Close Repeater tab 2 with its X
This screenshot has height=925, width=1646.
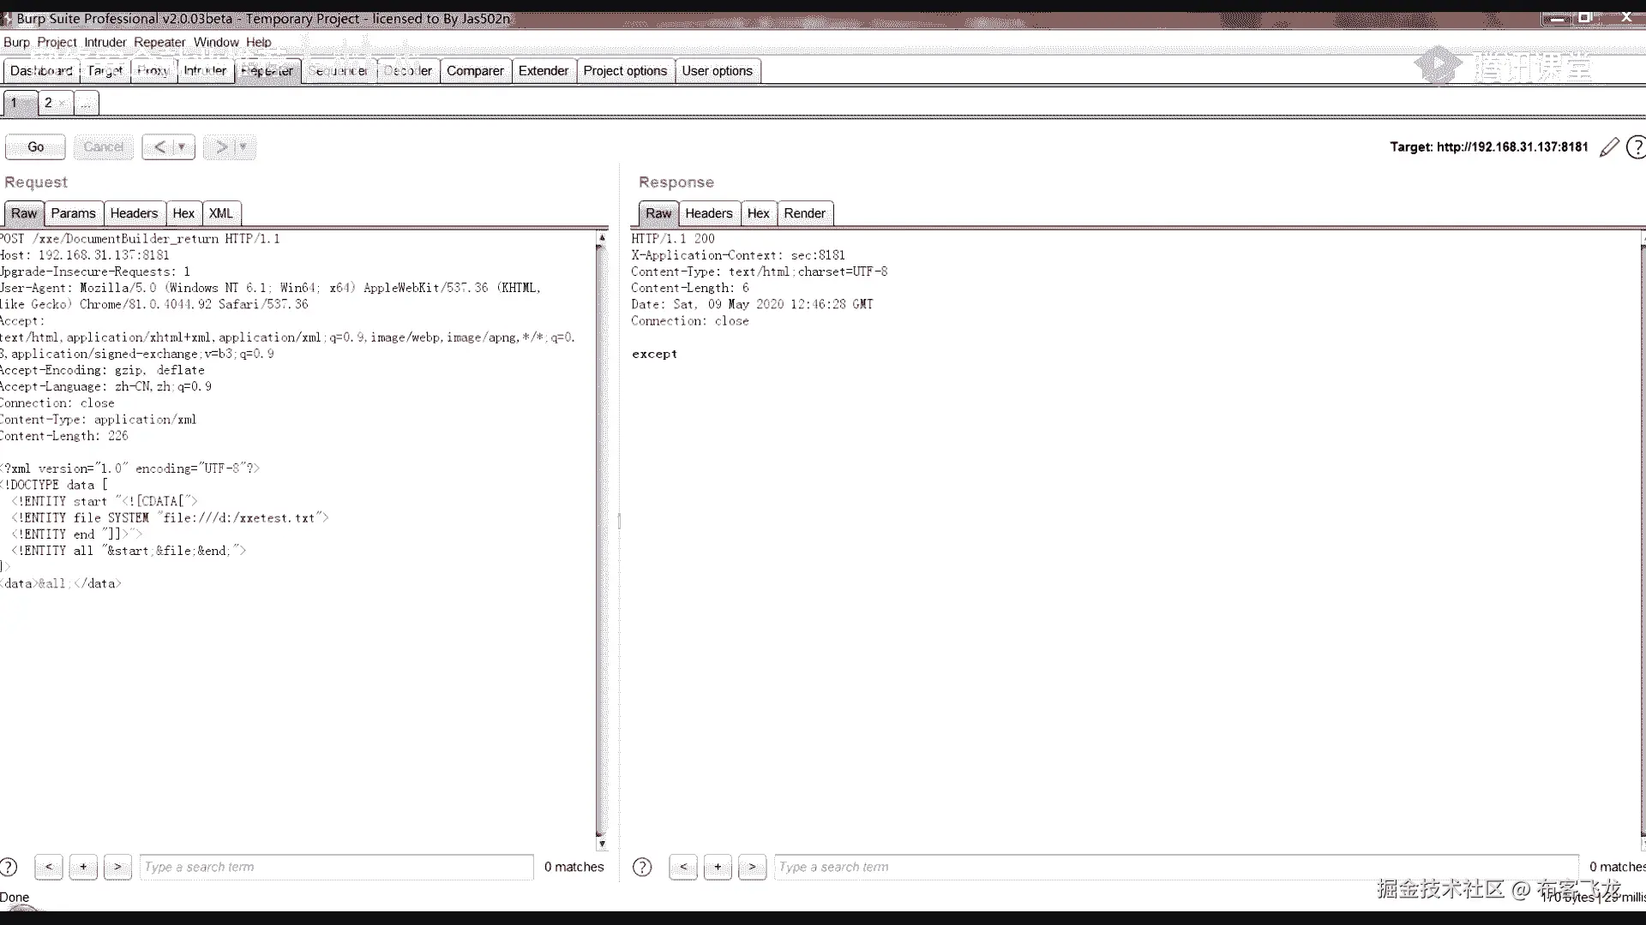click(x=63, y=104)
